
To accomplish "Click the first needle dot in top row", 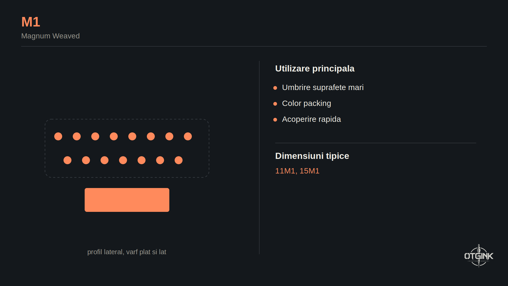I will (x=58, y=136).
